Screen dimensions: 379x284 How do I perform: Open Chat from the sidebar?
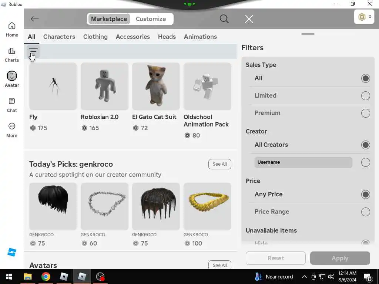click(11, 105)
